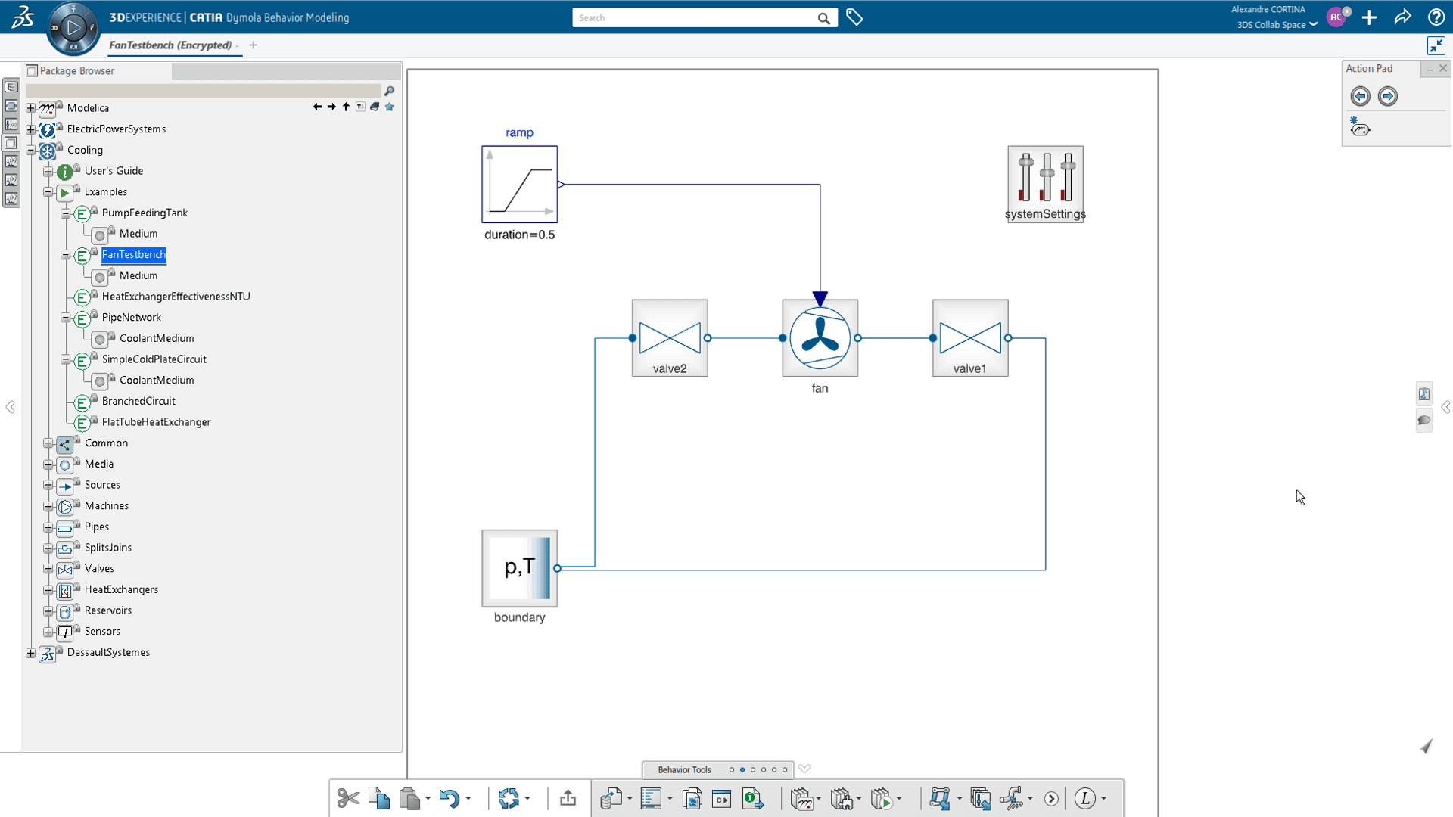Click the boundary pressure-temperature block
1453x817 pixels.
[x=518, y=569]
